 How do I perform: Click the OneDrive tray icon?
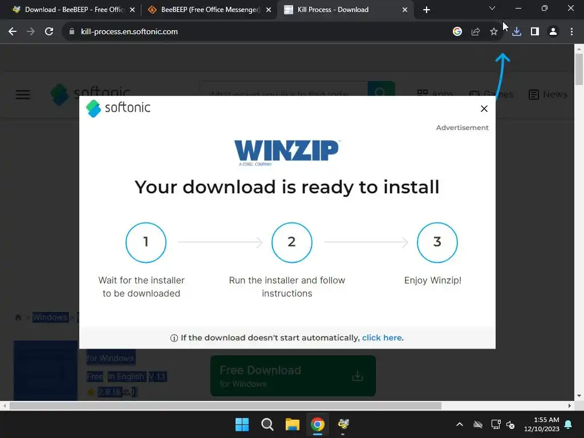478,424
